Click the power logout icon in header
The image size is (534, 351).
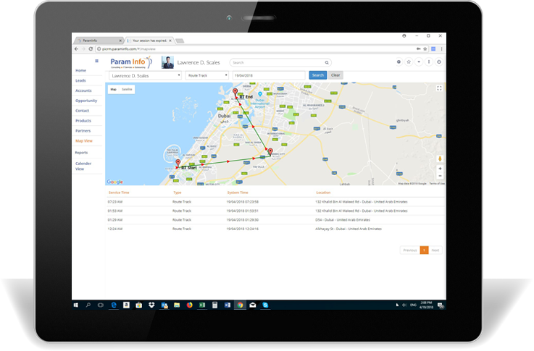pos(439,62)
